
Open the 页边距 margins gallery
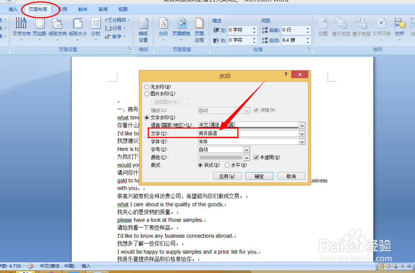[40, 29]
